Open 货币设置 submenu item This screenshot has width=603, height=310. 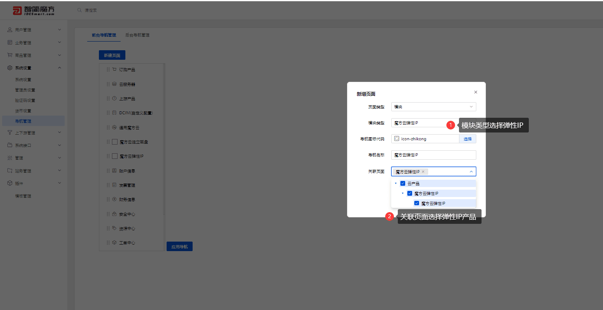23,111
